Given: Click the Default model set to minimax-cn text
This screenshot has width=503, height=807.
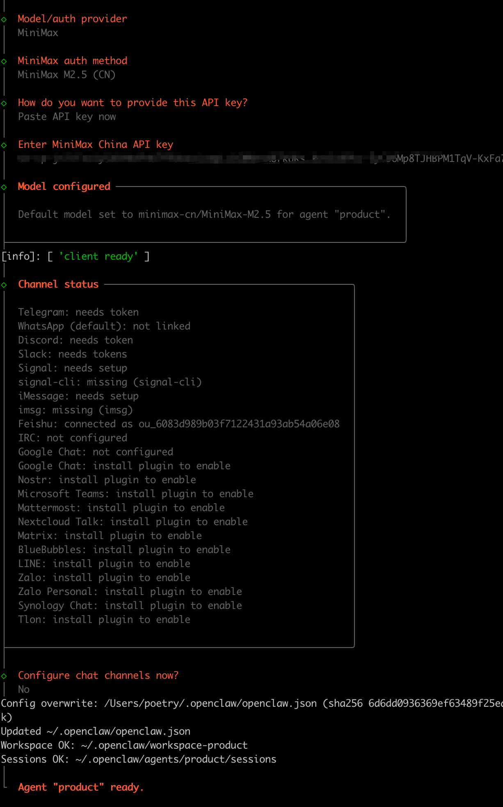Looking at the screenshot, I should click(204, 214).
